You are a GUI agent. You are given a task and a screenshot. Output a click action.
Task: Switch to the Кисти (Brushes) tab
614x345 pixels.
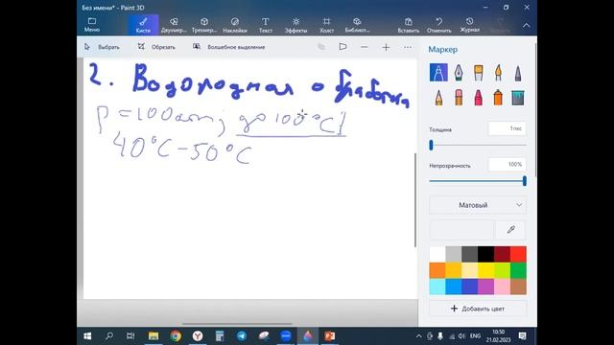click(x=143, y=25)
